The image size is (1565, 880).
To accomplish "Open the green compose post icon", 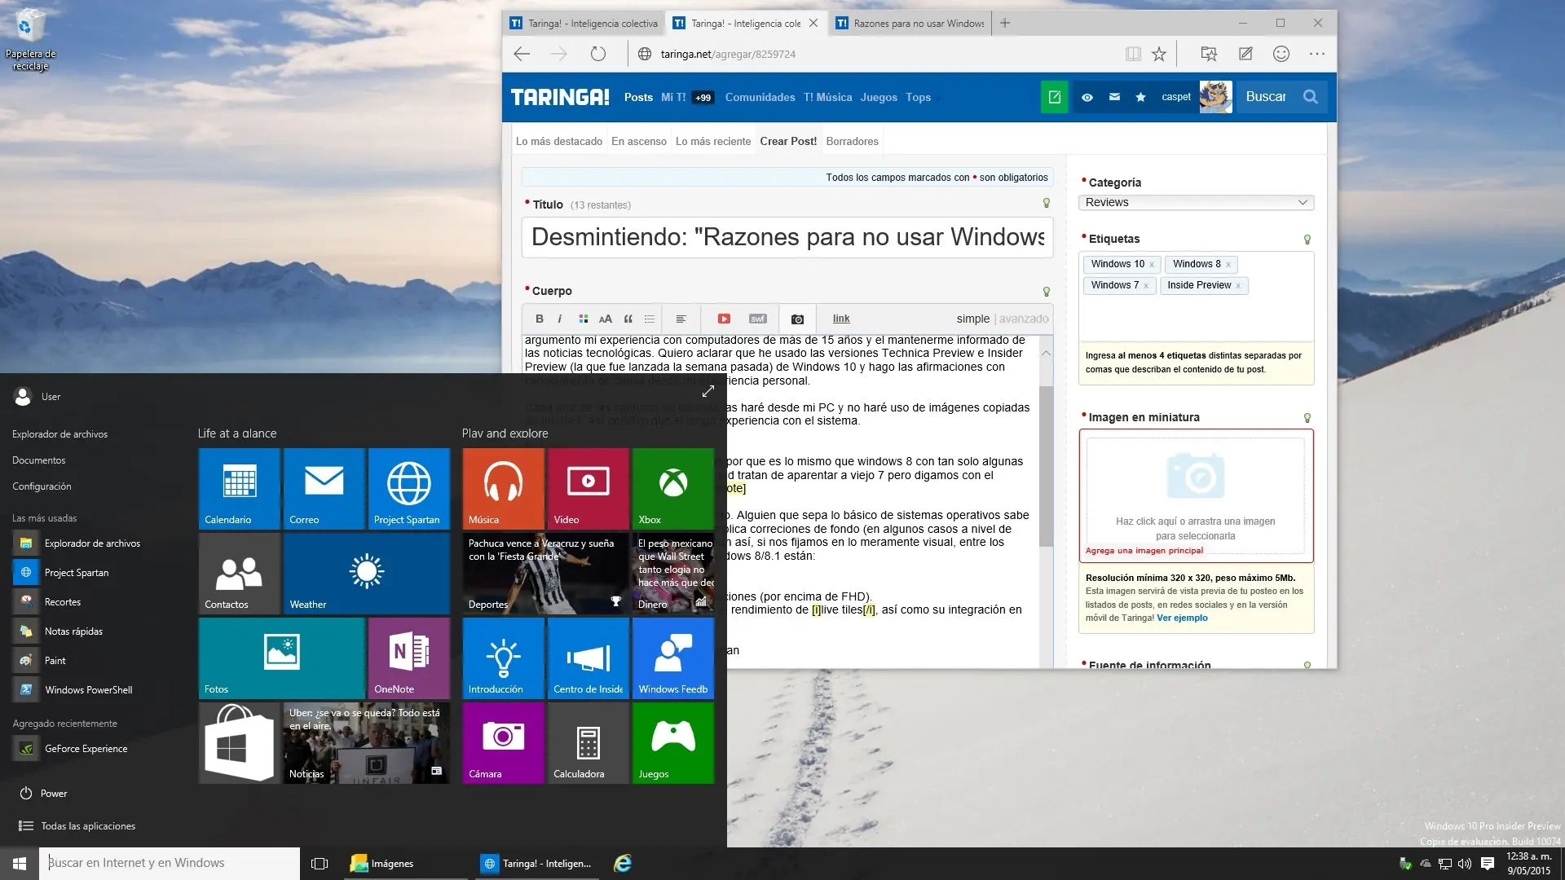I will pyautogui.click(x=1054, y=97).
